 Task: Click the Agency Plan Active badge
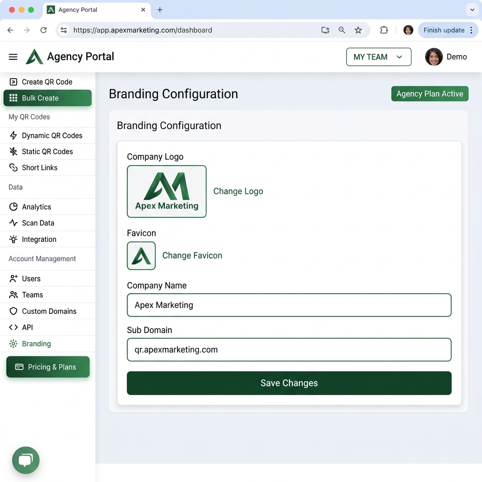(x=430, y=94)
